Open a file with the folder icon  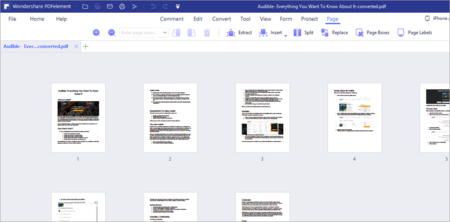tap(85, 7)
